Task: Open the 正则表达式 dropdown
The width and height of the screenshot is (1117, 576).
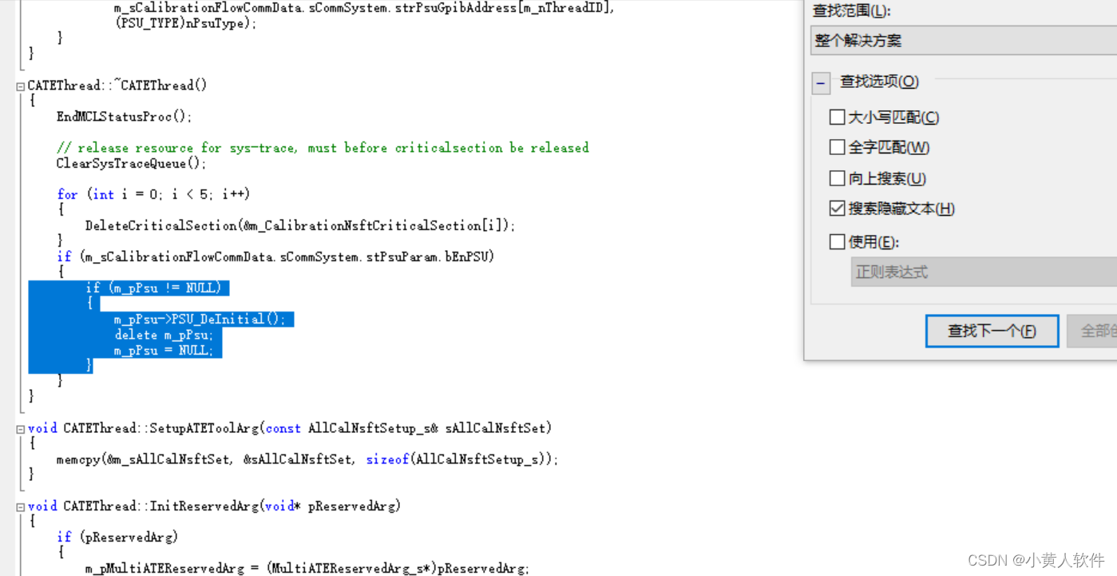Action: pos(984,272)
